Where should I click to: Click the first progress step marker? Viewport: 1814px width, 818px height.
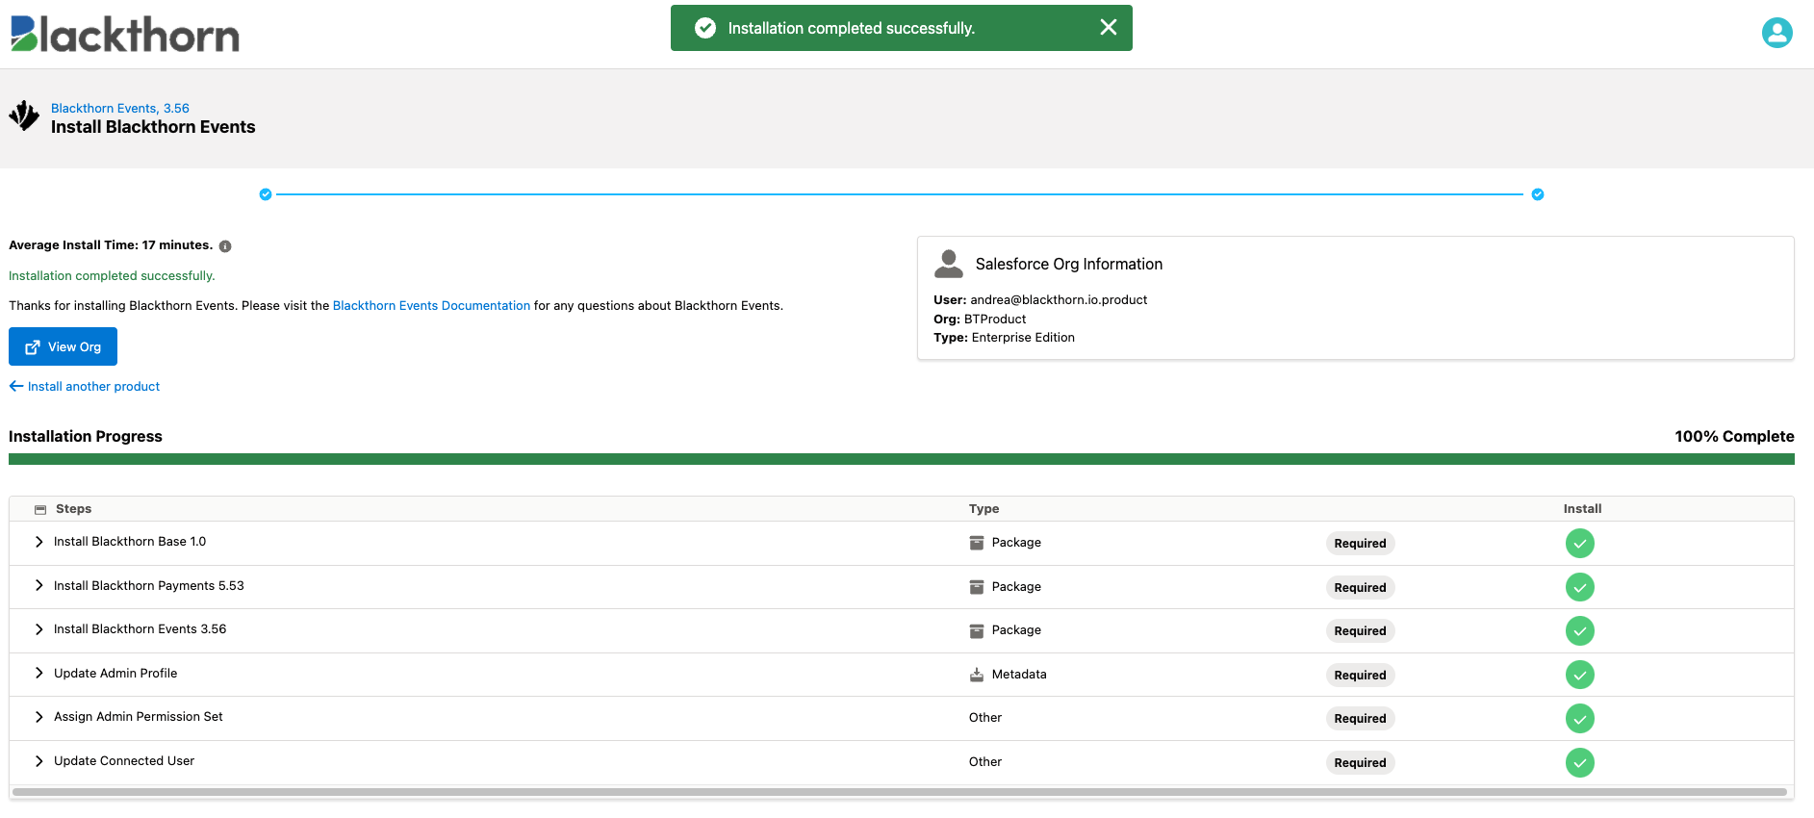266,194
